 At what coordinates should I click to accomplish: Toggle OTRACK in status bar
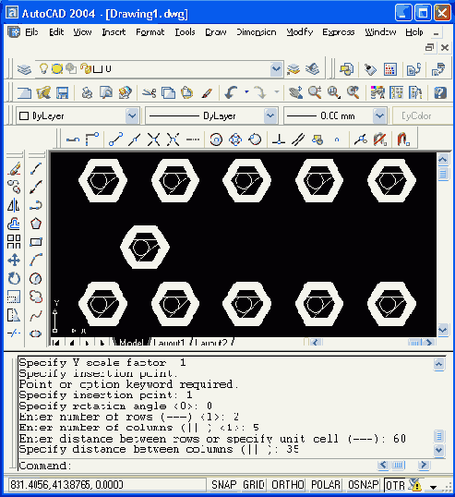(x=395, y=485)
